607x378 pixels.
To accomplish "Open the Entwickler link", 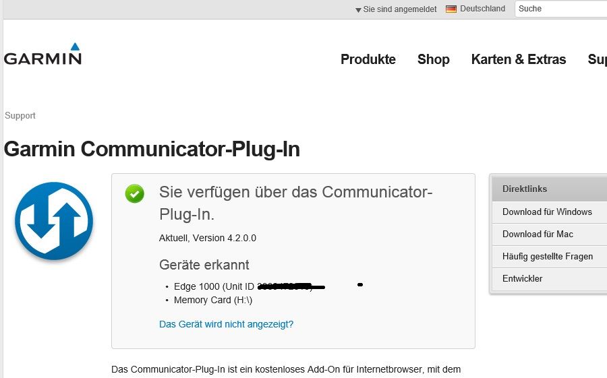I will coord(522,278).
